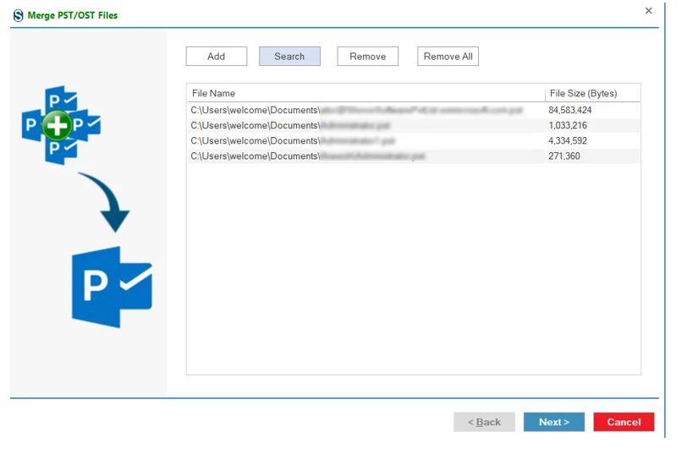Image resolution: width=687 pixels, height=454 pixels.
Task: Sort by File Name column header
Action: (x=365, y=93)
